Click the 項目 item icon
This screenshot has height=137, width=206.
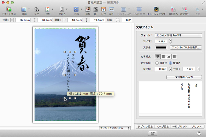(111, 9)
